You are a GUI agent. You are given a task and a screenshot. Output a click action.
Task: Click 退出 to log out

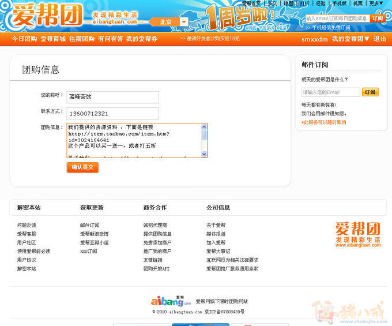point(380,39)
